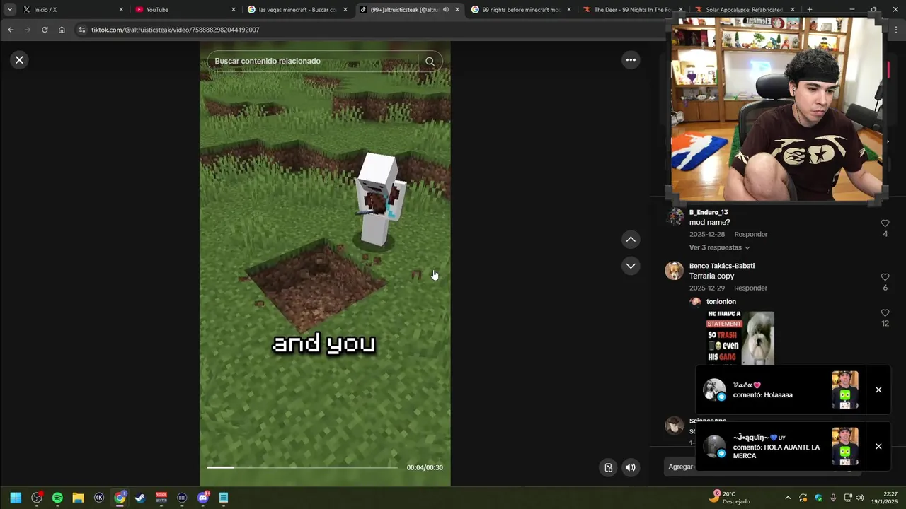Close the TikTok altruisticsteak tab
The width and height of the screenshot is (906, 509).
[x=457, y=10]
